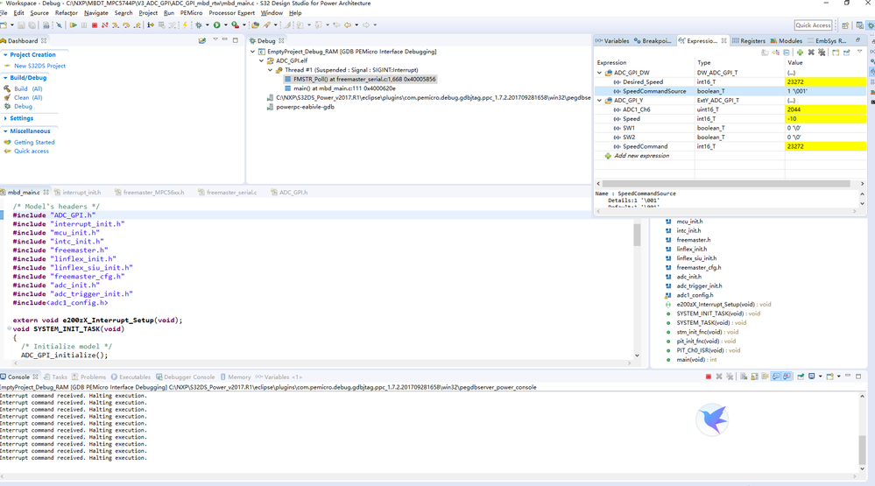Click Remove All Expressions icon
Viewport: 875px width, 486px height.
[822, 53]
